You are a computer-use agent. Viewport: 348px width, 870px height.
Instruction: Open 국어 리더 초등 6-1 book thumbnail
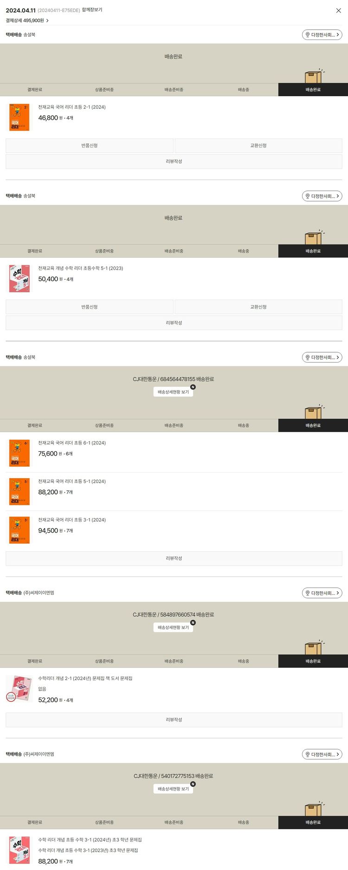(19, 453)
